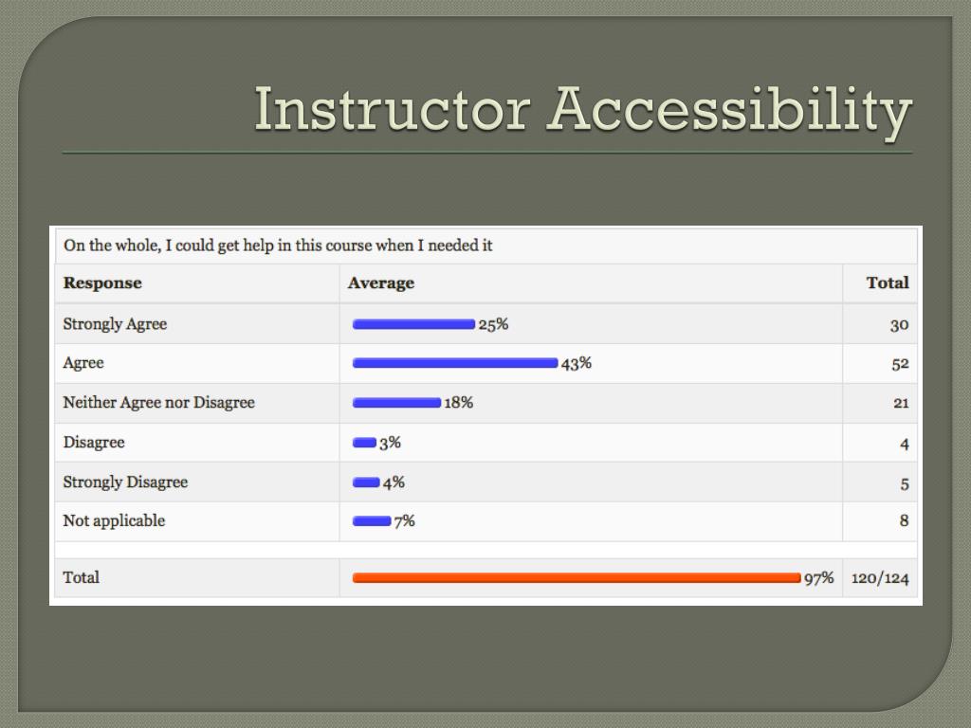Select the Agree response label
Viewport: 971px width, 728px height.
[83, 363]
